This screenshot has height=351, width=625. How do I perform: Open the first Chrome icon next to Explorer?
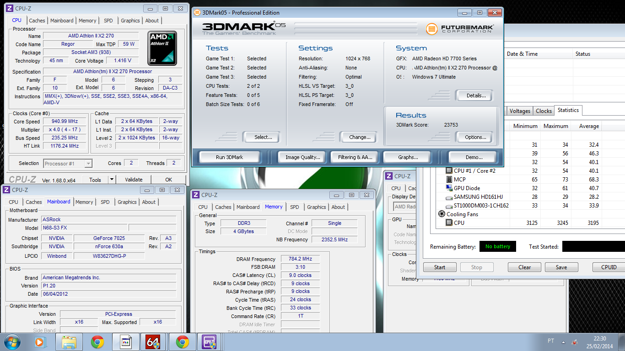[x=97, y=342]
